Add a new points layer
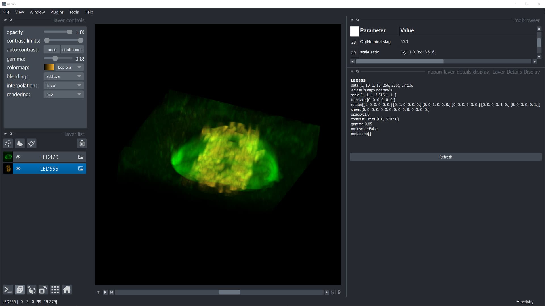545x306 pixels. 8,143
